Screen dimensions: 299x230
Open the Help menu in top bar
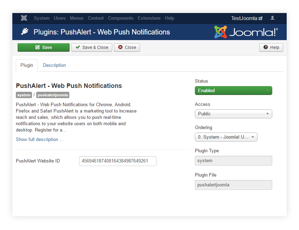tap(170, 18)
